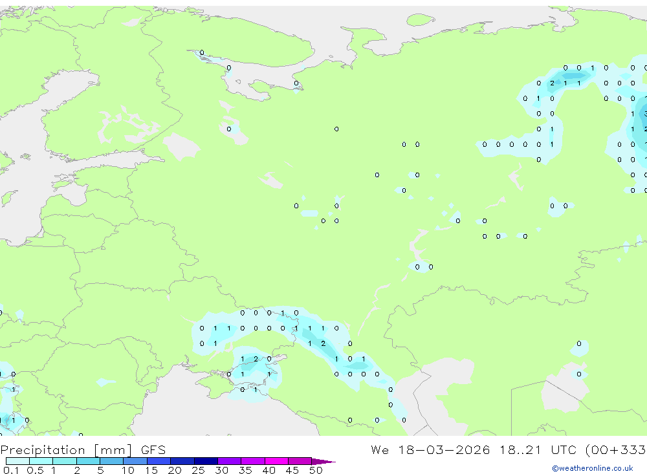The width and height of the screenshot is (647, 474).
Task: Click the 1–2 mm legend color swatch
Action: [x=65, y=461]
